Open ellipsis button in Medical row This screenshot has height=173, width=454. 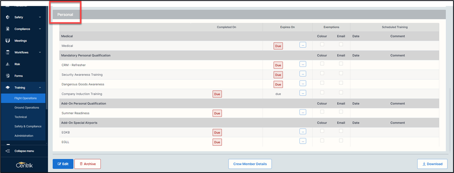point(303,45)
